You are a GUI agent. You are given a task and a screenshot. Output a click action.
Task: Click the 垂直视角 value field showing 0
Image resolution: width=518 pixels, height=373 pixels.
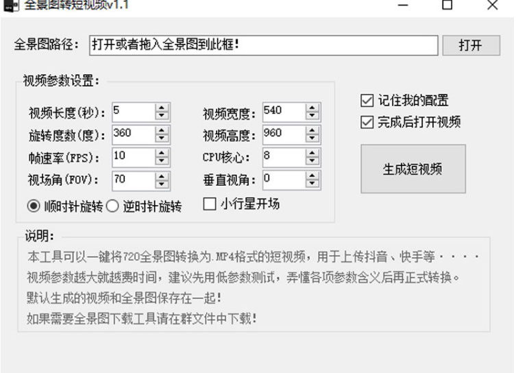284,180
